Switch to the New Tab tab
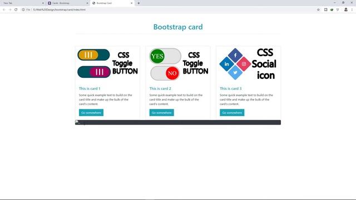This screenshot has width=356, height=200. tap(23, 3)
